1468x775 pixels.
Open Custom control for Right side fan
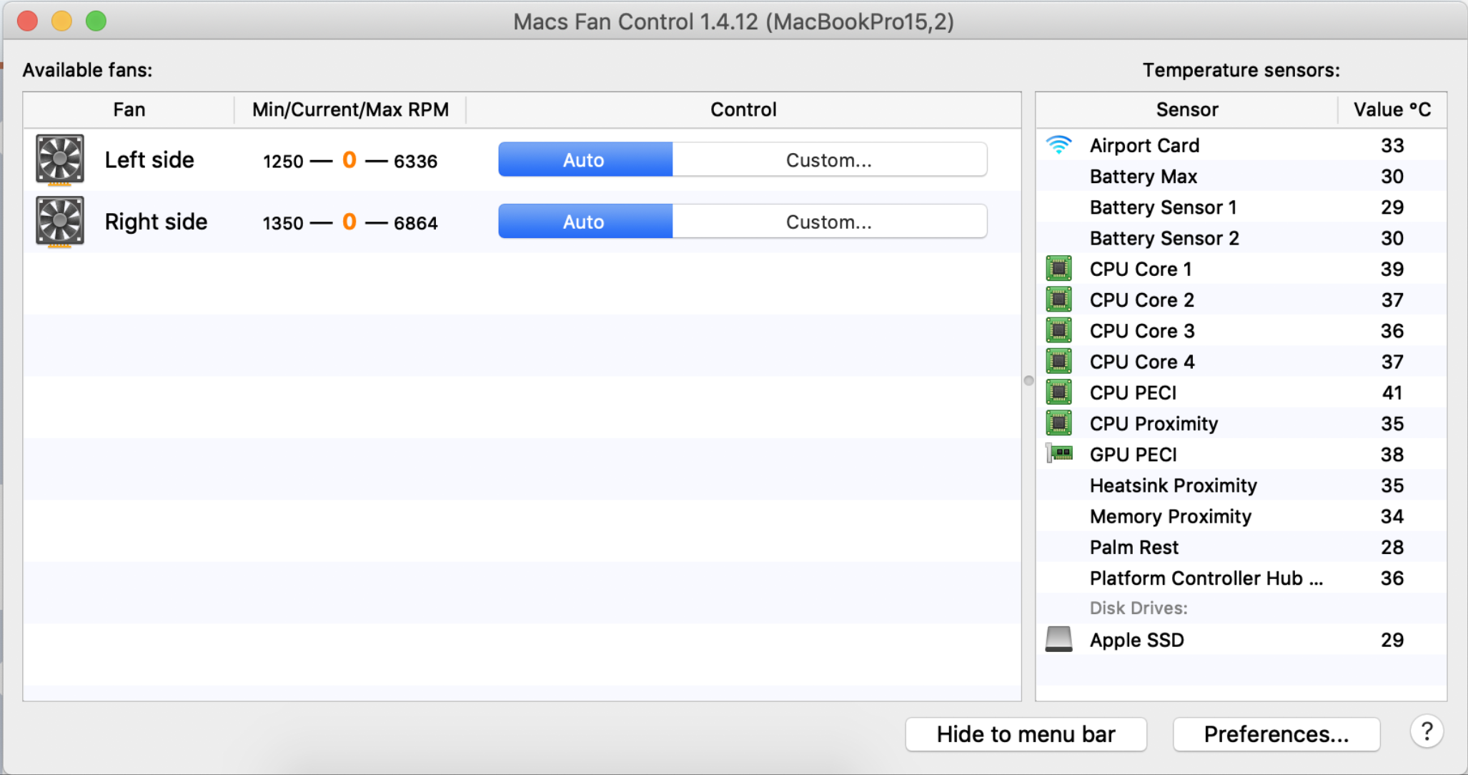tap(829, 222)
